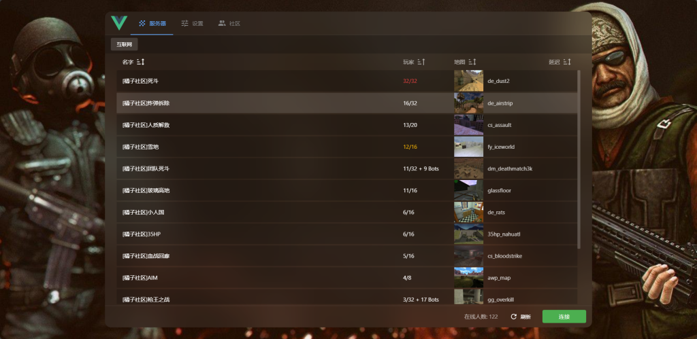The height and width of the screenshot is (339, 697).
Task: Sort by 玩家 player count icon
Action: [x=421, y=62]
